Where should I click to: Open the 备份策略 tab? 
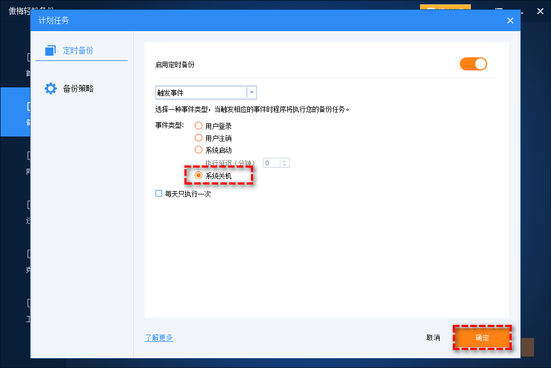[x=78, y=88]
